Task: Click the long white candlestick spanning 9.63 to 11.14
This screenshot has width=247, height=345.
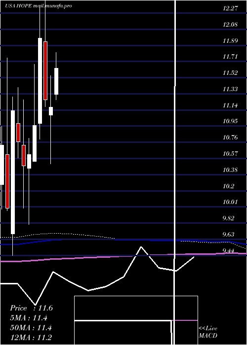Action: pos(13,172)
